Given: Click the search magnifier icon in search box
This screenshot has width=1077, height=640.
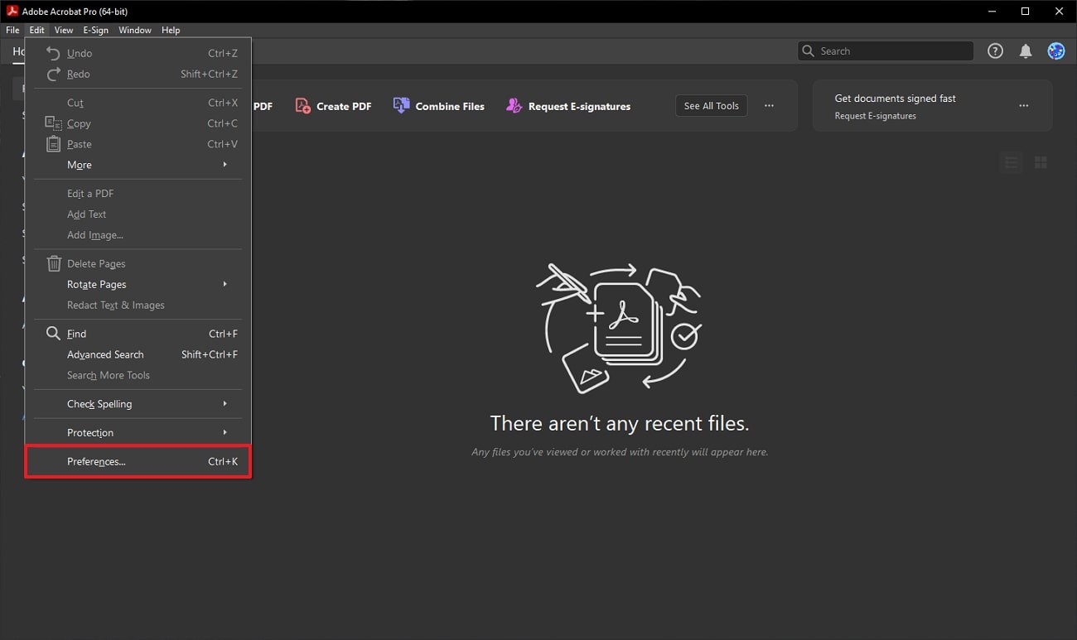Looking at the screenshot, I should click(808, 51).
